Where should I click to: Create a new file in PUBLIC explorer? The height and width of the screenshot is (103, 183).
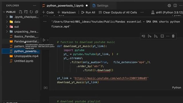(21, 12)
